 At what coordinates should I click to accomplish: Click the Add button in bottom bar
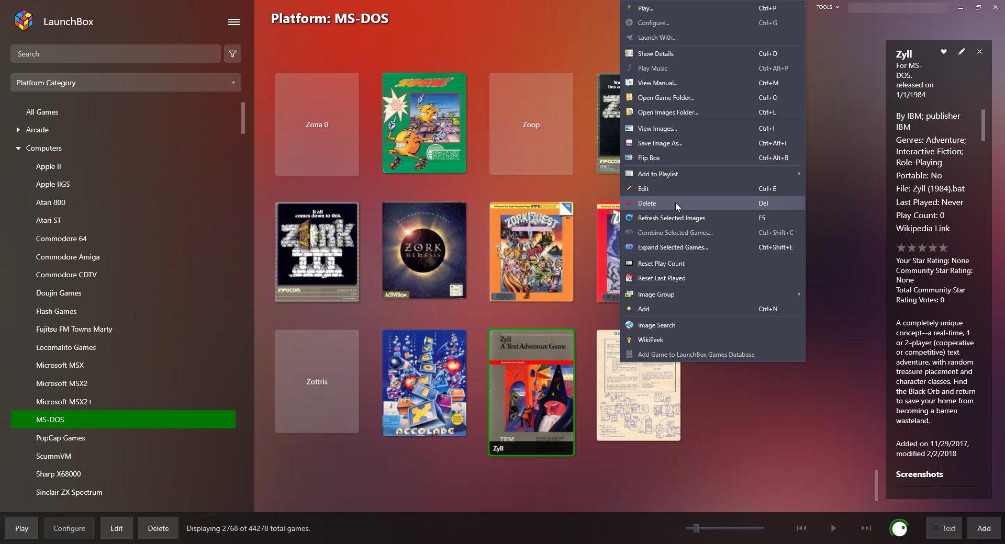pos(984,528)
